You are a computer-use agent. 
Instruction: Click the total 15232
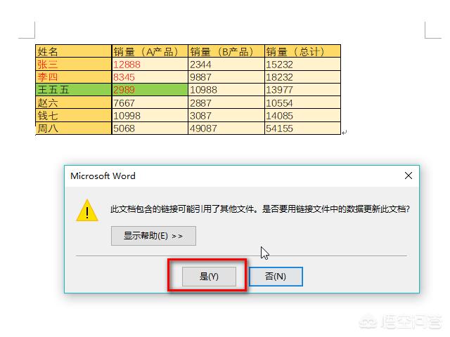pyautogui.click(x=302, y=64)
